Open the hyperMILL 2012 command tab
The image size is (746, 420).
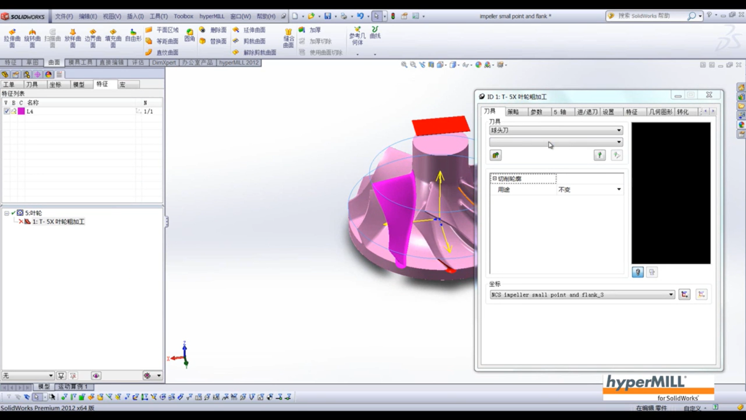[239, 63]
